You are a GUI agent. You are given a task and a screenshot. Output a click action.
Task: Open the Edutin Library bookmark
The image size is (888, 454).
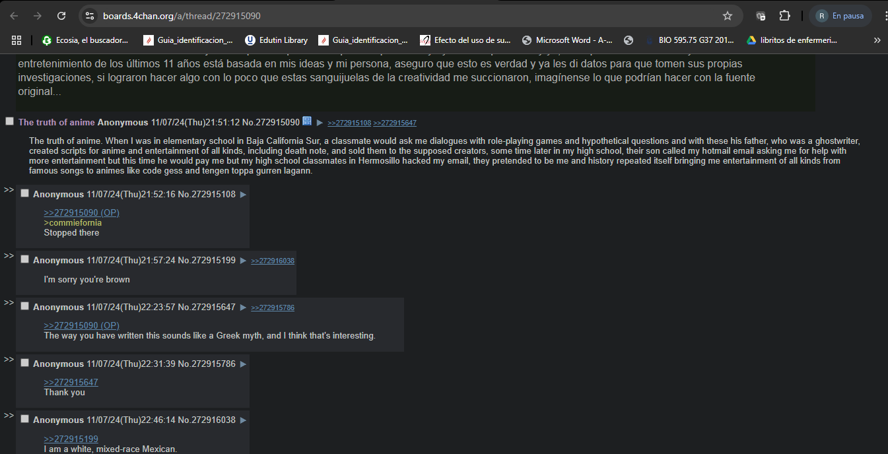coord(276,40)
